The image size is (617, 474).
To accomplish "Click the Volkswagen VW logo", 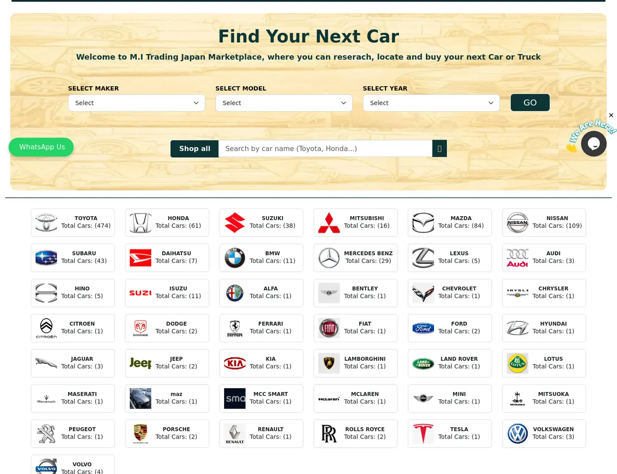I will tap(517, 434).
